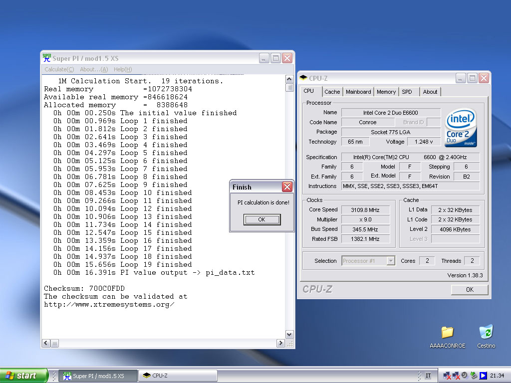The image size is (511, 383).
Task: Click Super PI vertical scrollbar down arrow
Action: pos(289,335)
